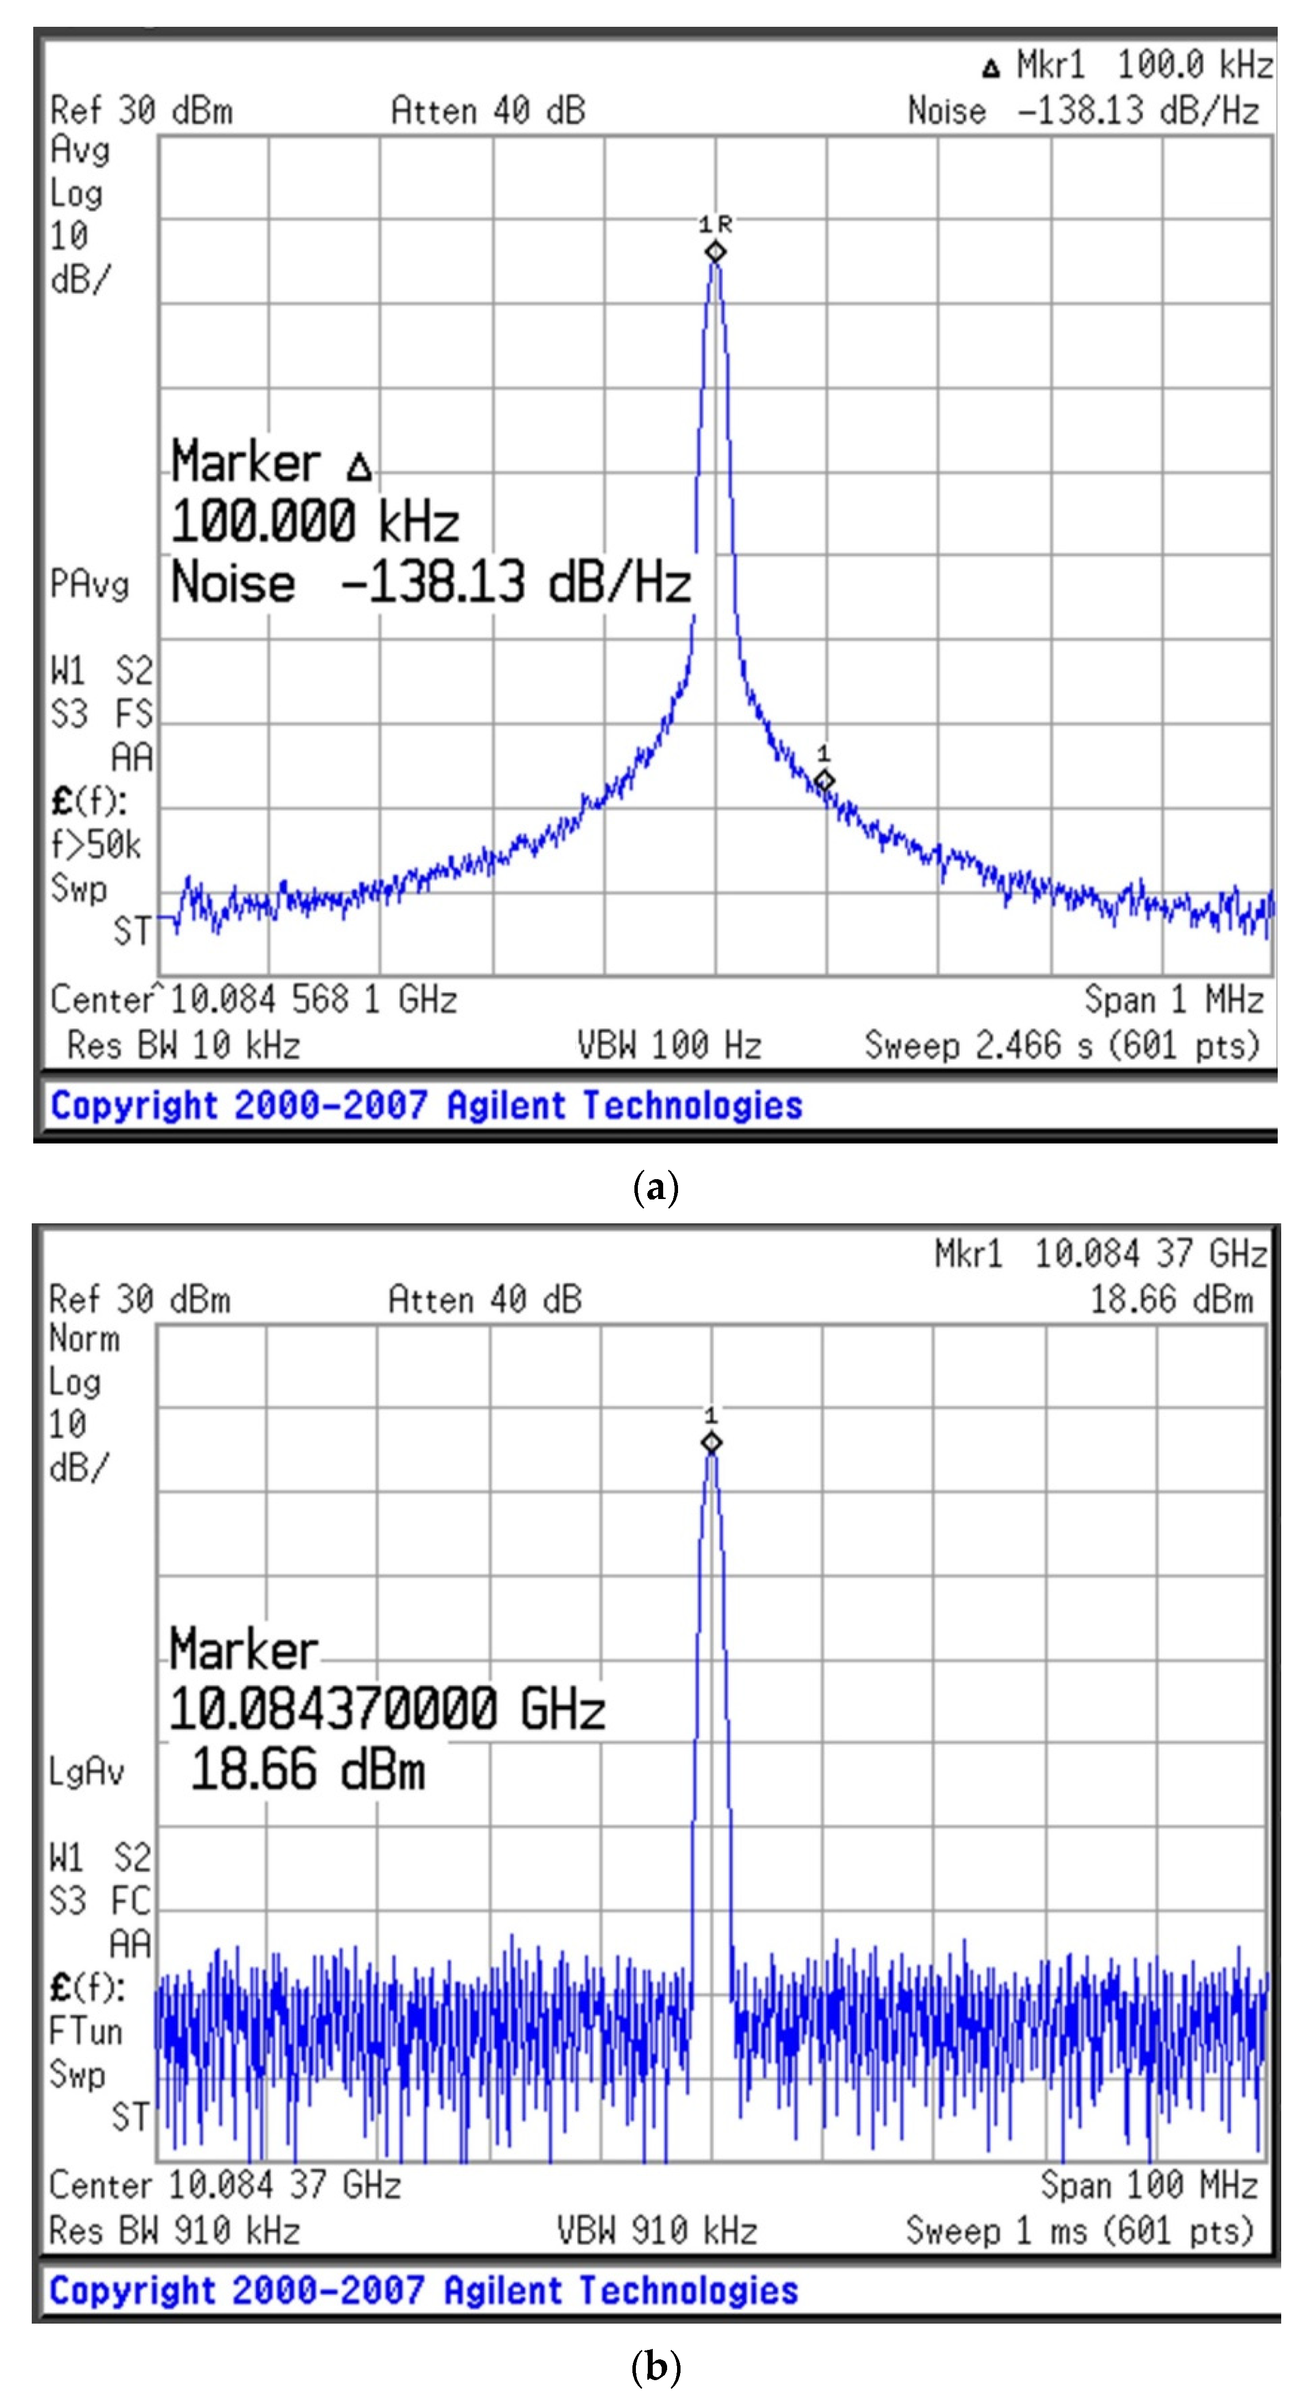Select marker 1R at the peak in plot (a)

[715, 251]
